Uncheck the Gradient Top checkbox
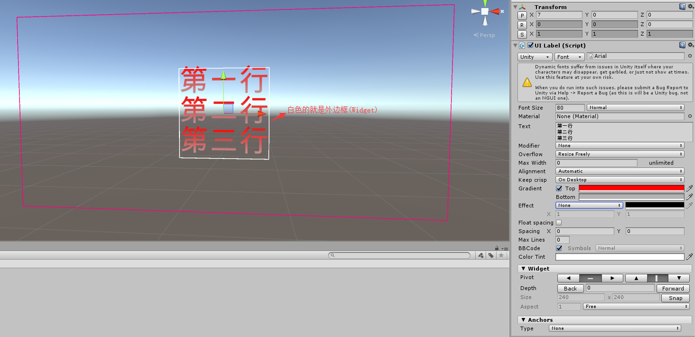Image resolution: width=695 pixels, height=337 pixels. pos(559,188)
